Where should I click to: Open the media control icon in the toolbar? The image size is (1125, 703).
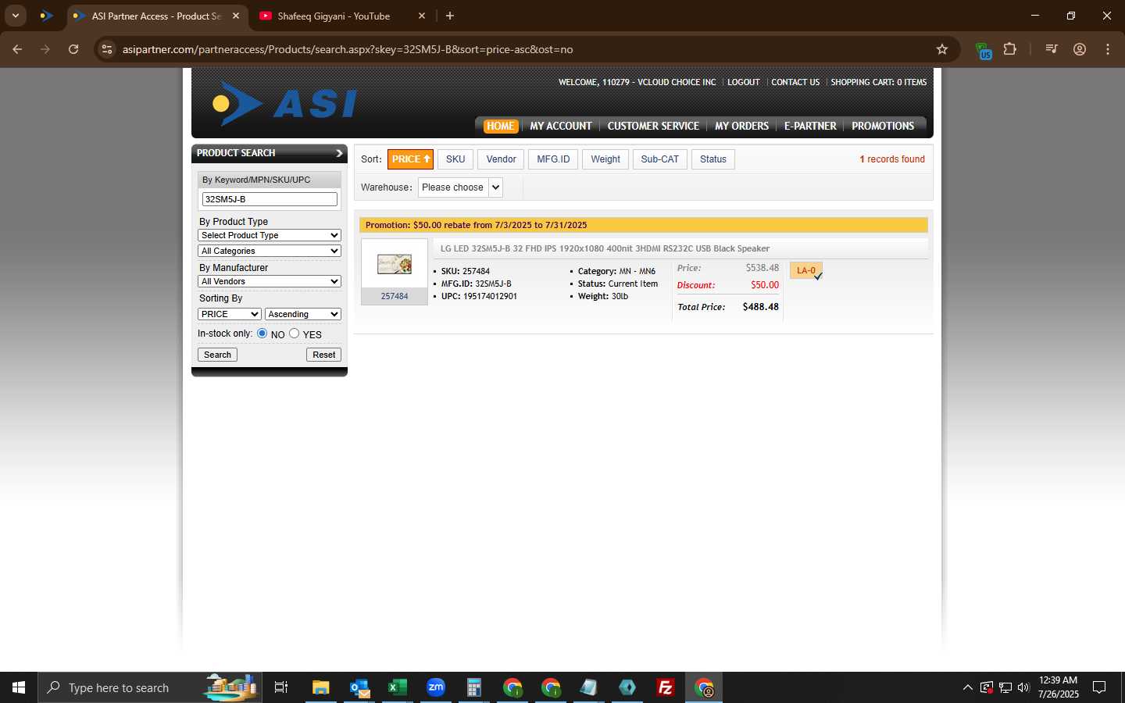click(1052, 49)
